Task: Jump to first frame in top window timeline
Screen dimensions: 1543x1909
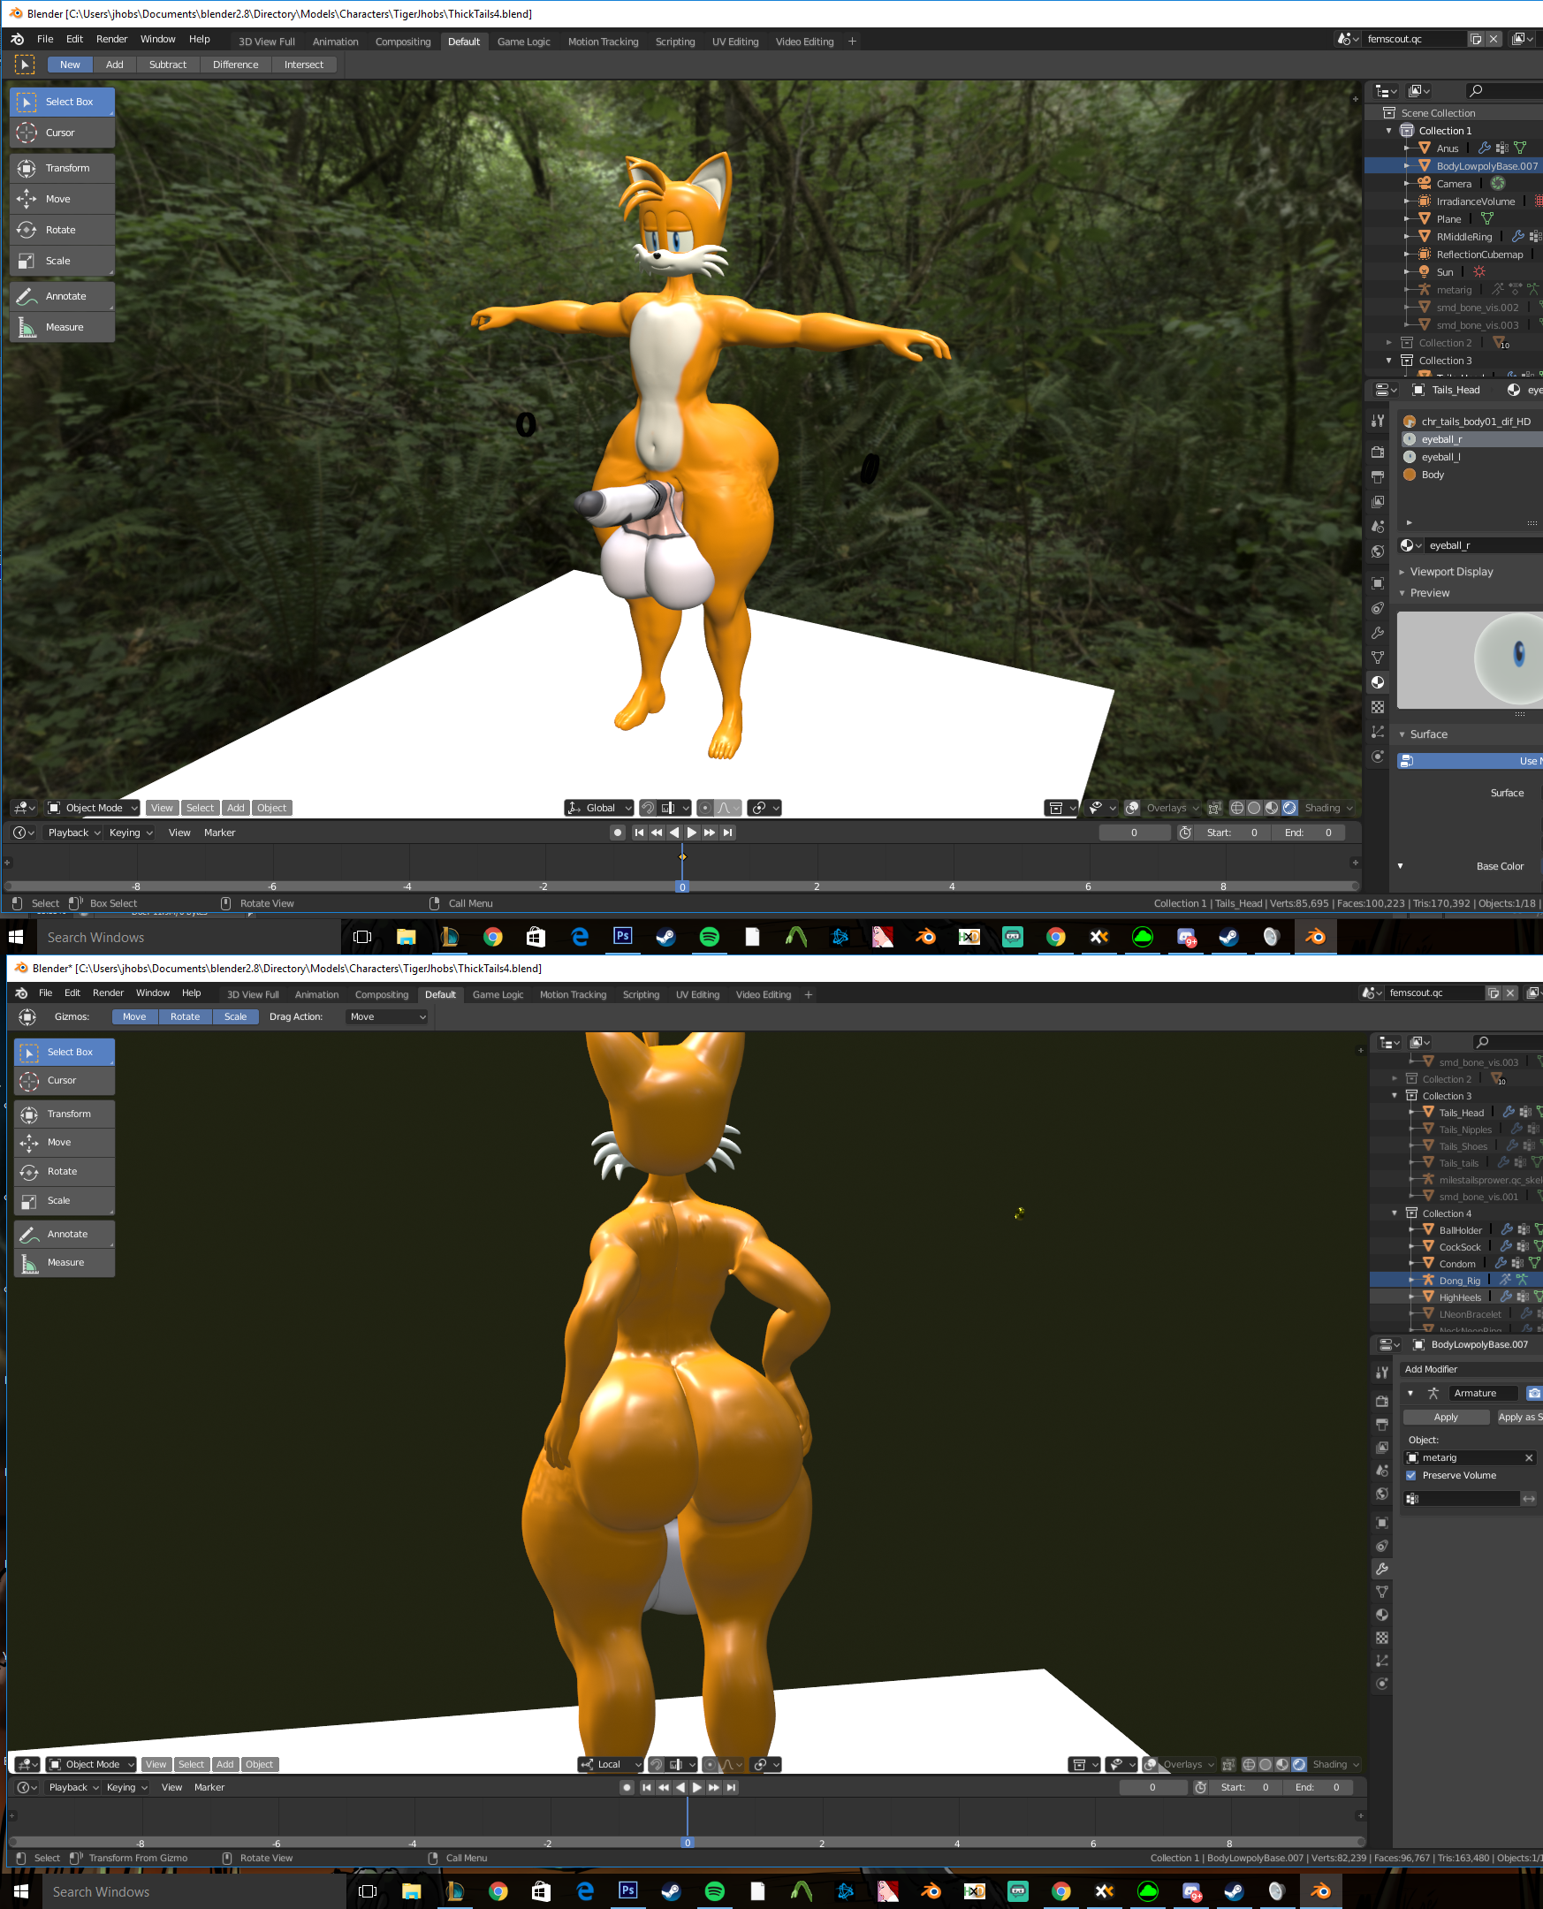Action: coord(639,833)
